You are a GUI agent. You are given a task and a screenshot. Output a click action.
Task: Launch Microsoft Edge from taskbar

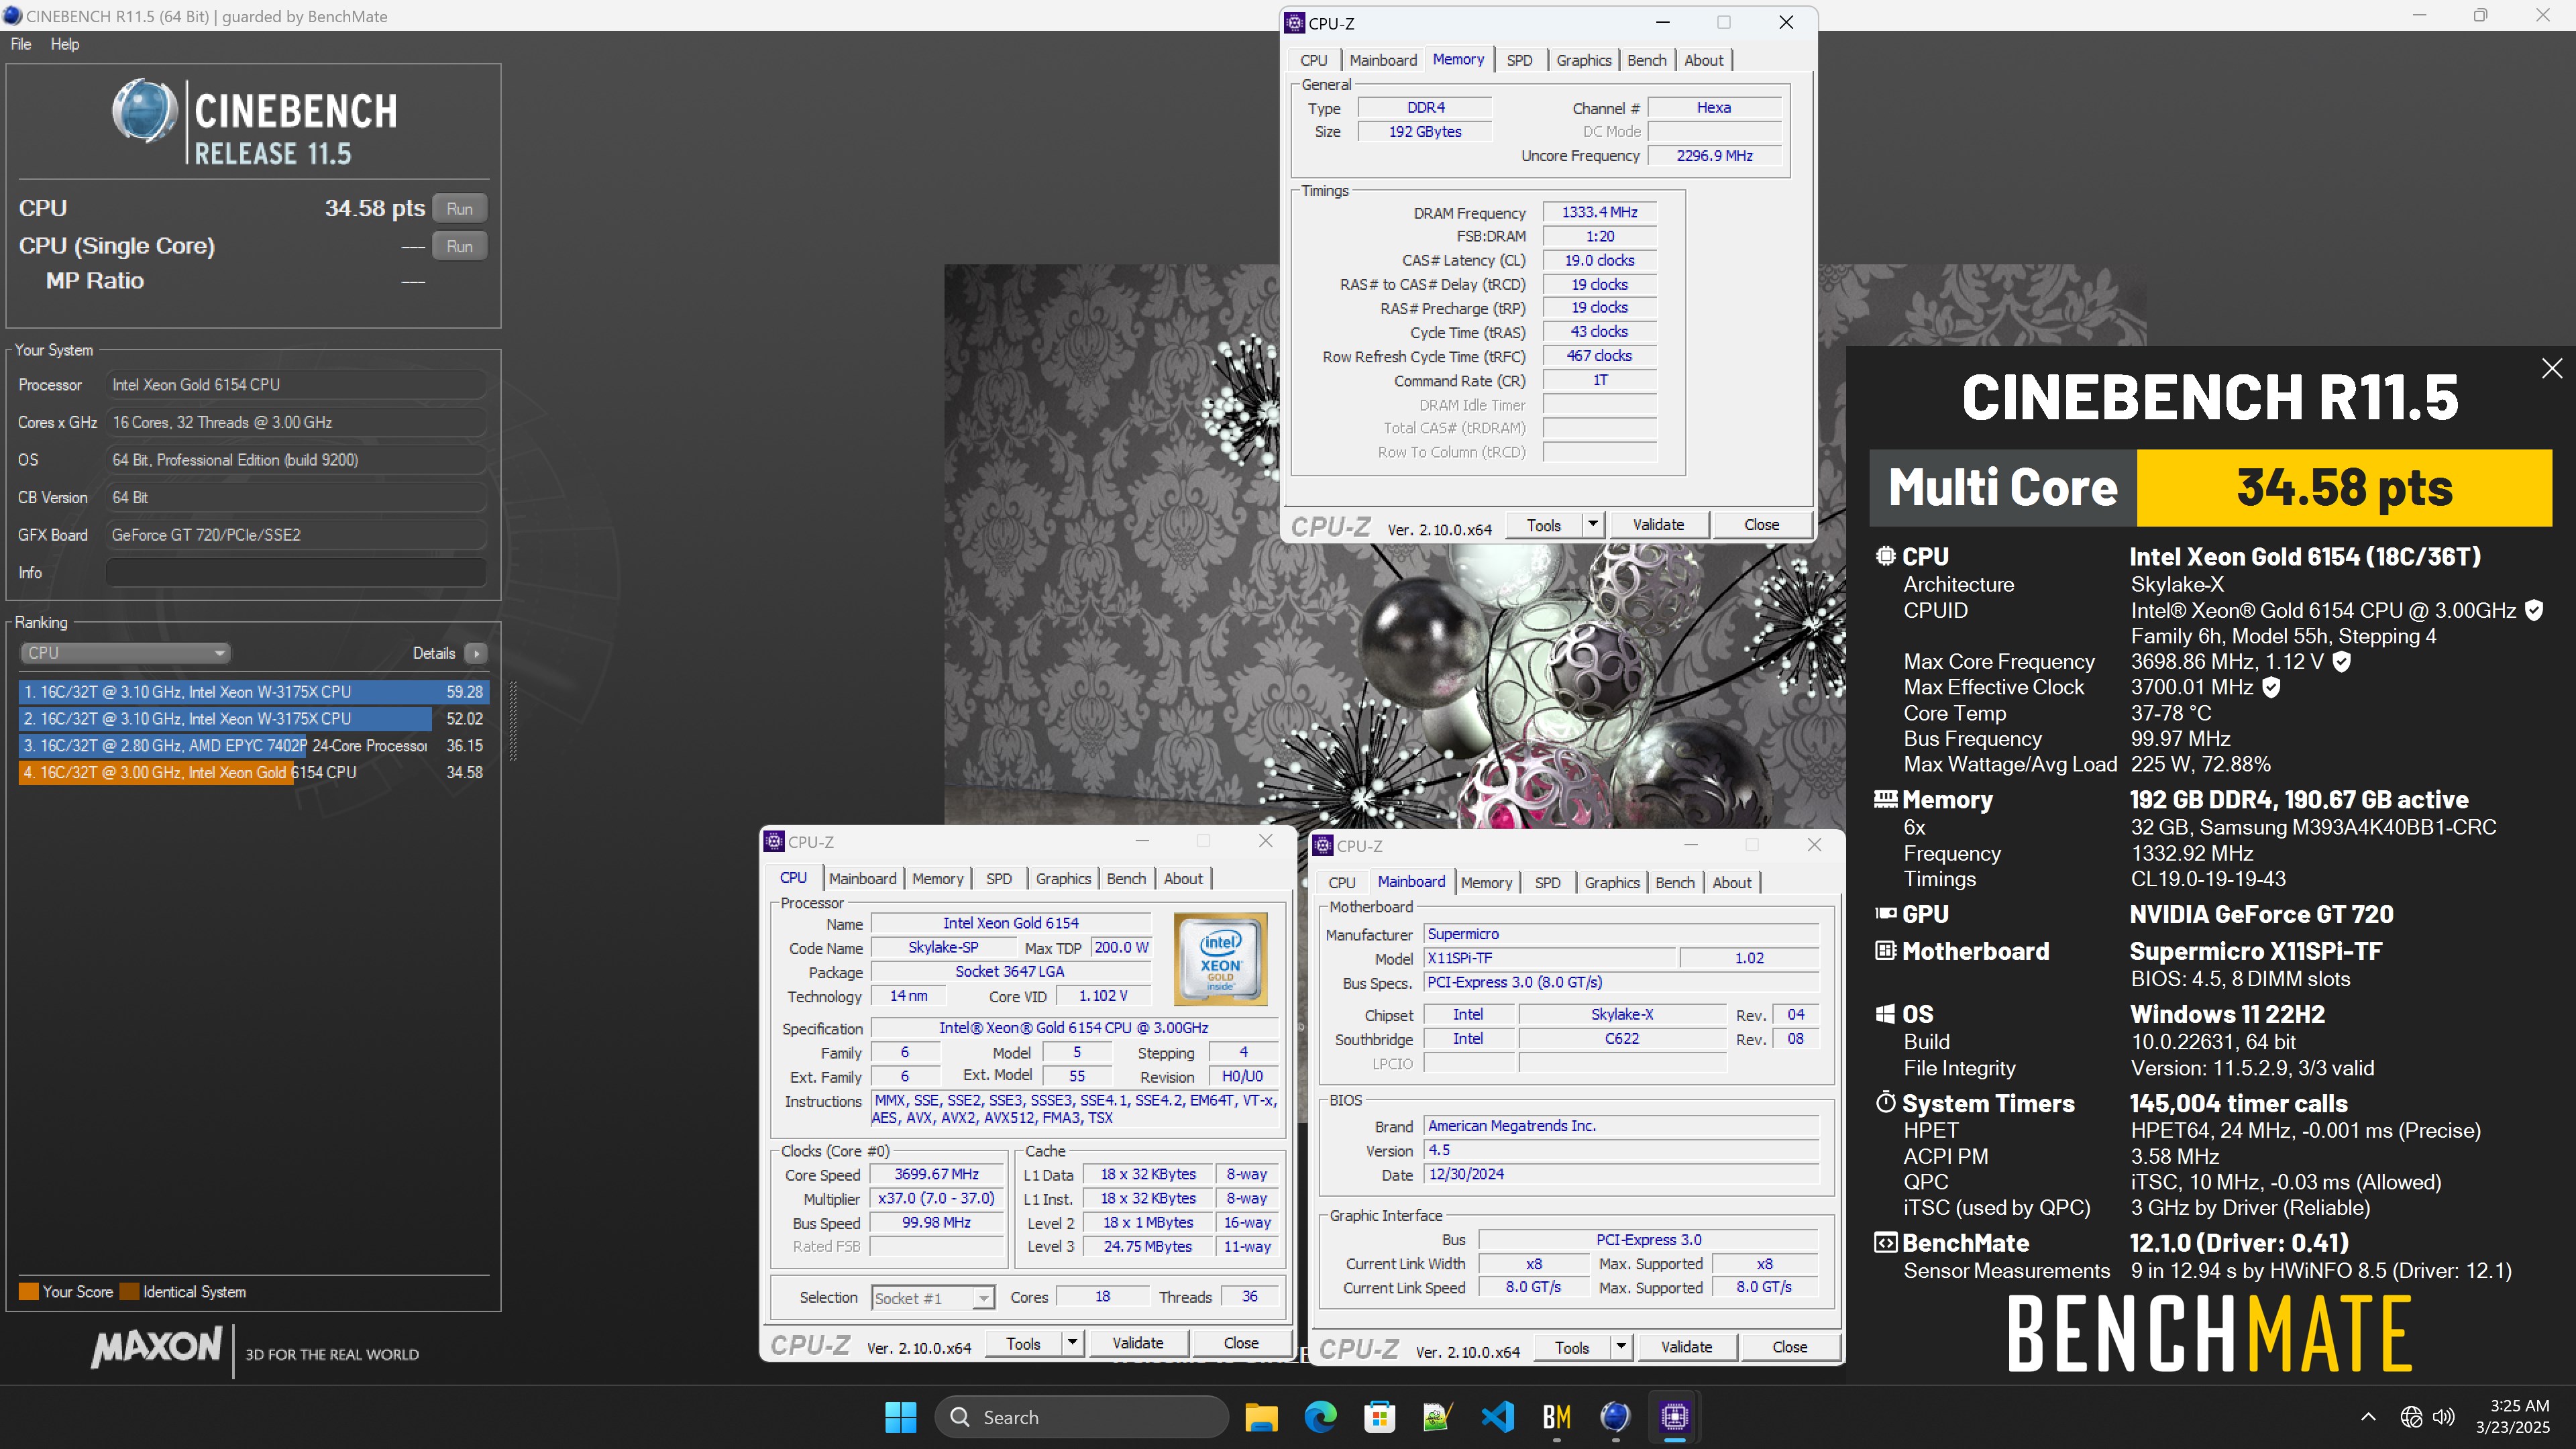coord(1320,1417)
